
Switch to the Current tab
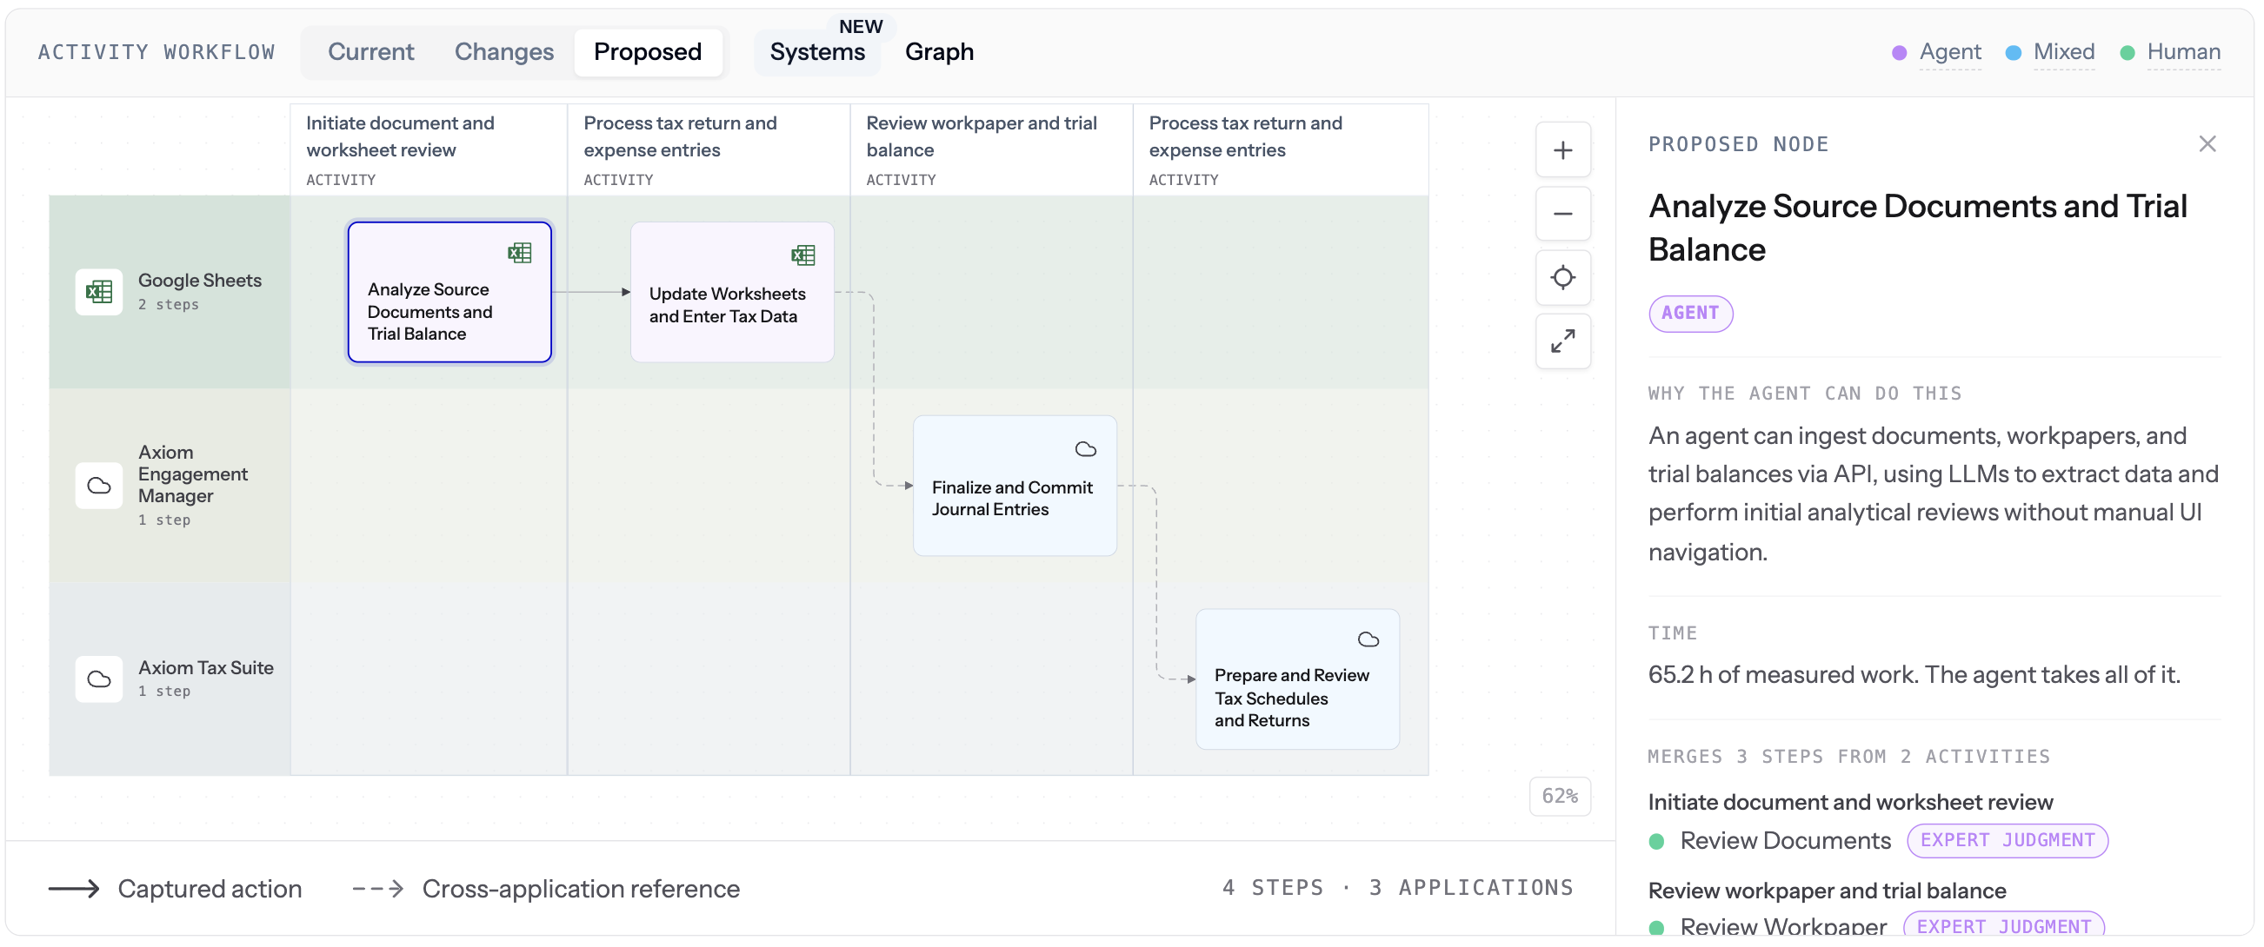tap(371, 52)
